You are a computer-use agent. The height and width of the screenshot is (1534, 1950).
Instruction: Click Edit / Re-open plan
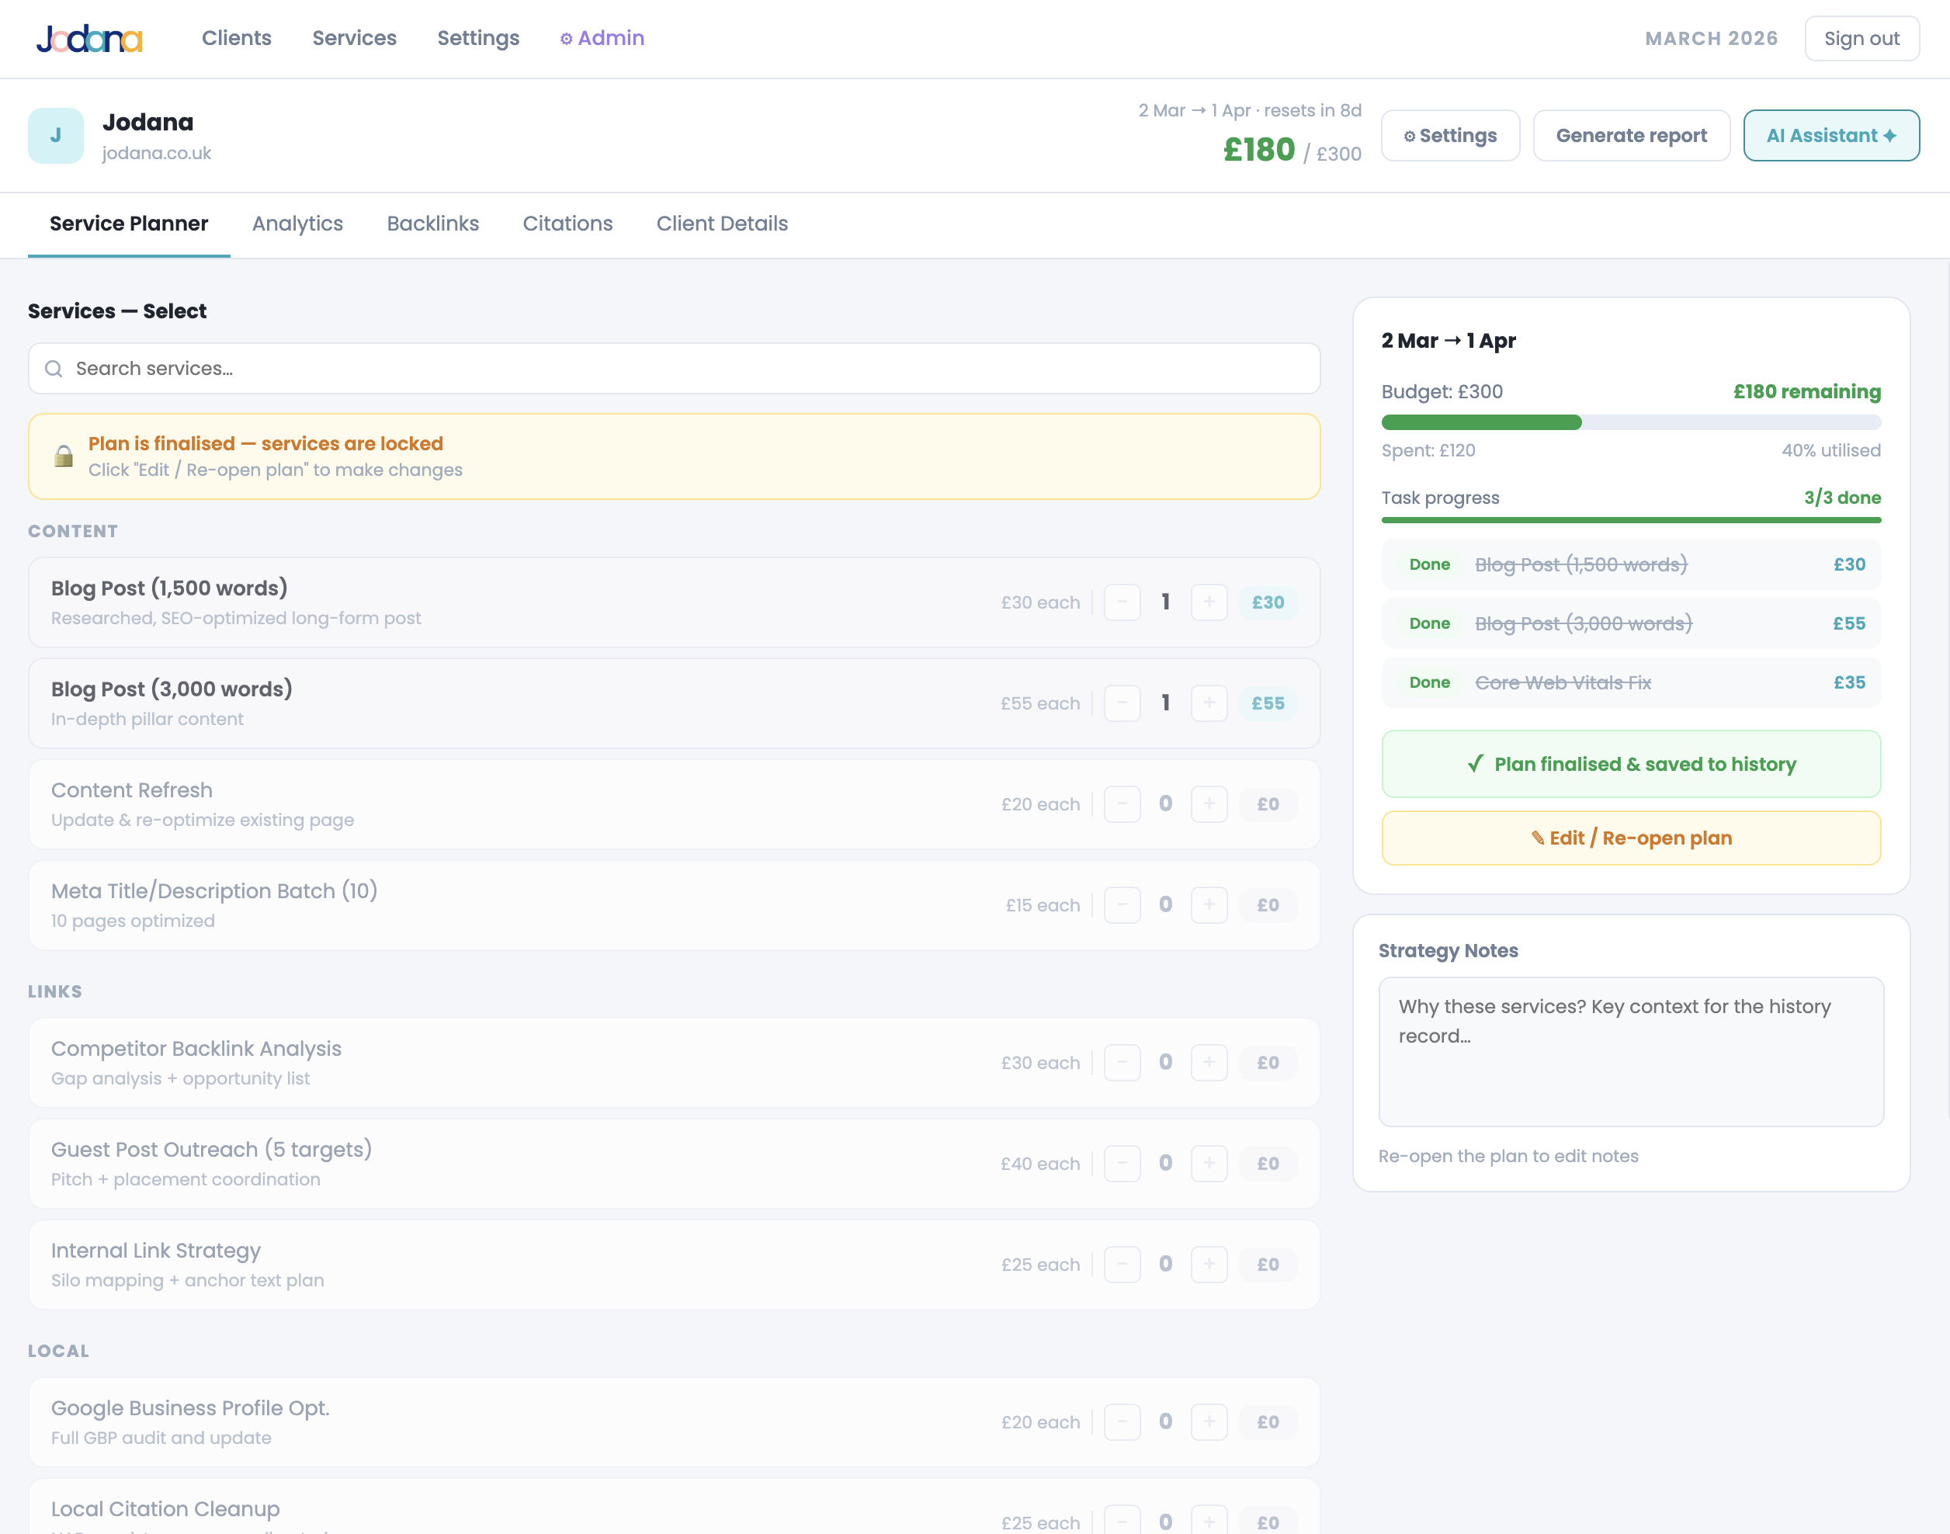click(1631, 837)
